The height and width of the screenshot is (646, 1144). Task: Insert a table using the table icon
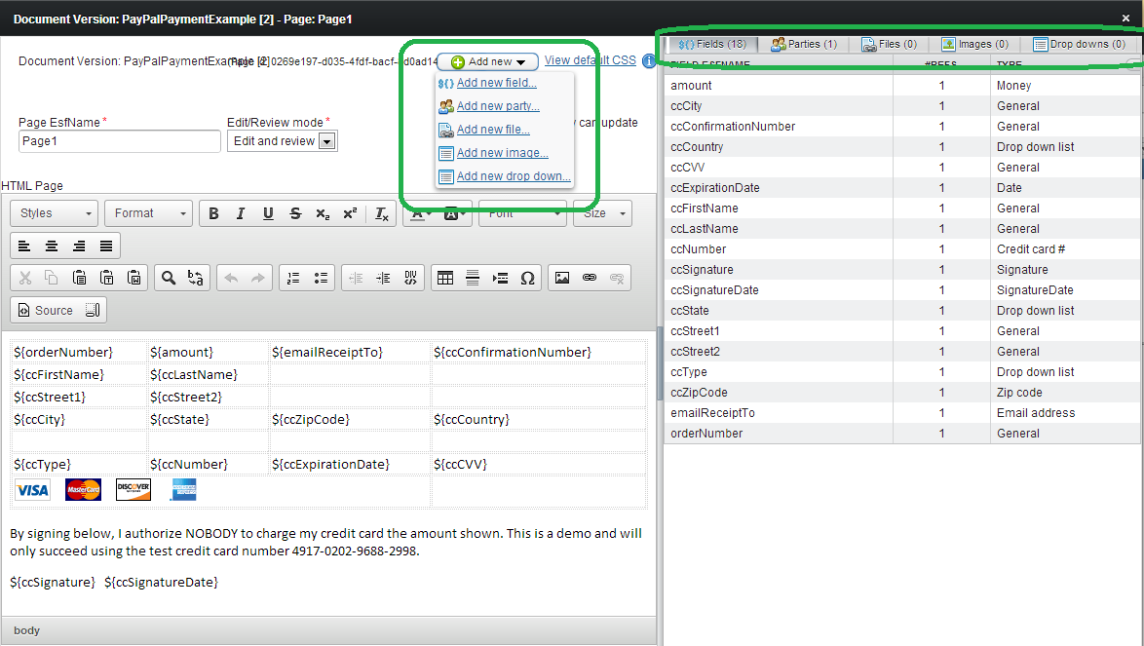[445, 278]
